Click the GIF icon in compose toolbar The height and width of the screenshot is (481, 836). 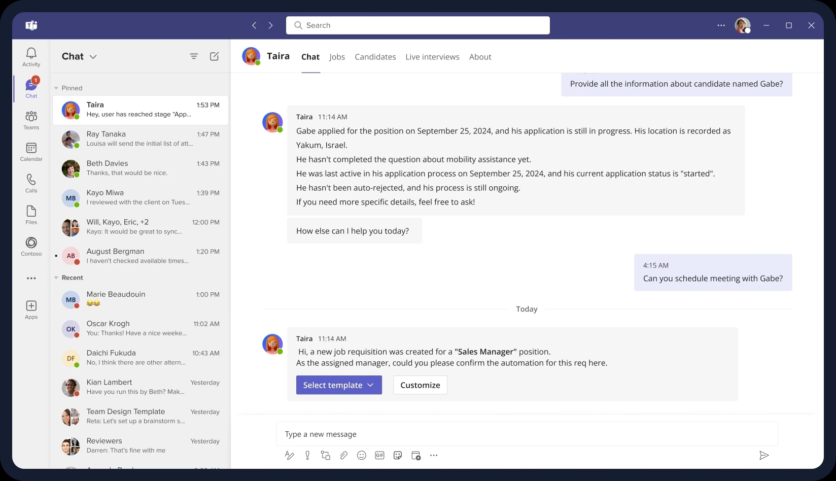[379, 456]
